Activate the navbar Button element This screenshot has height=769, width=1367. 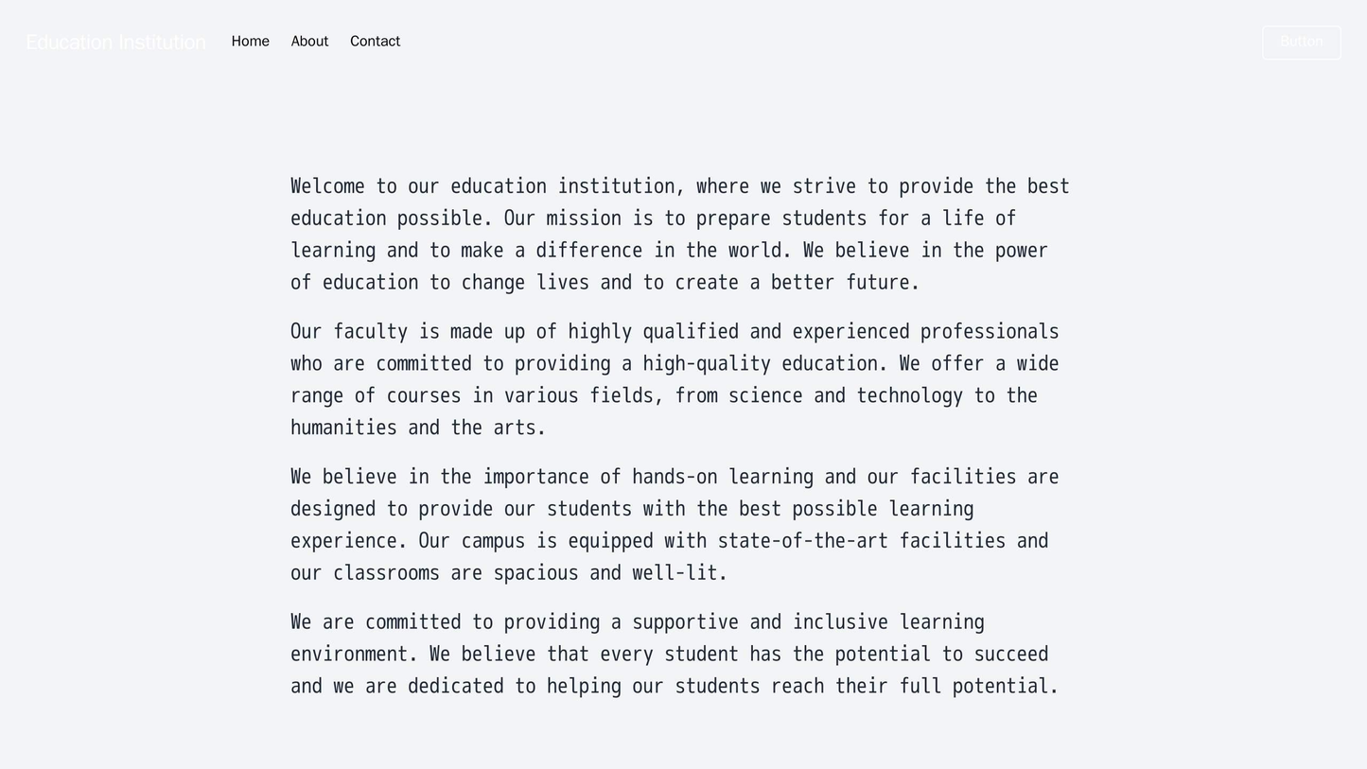tap(1301, 42)
